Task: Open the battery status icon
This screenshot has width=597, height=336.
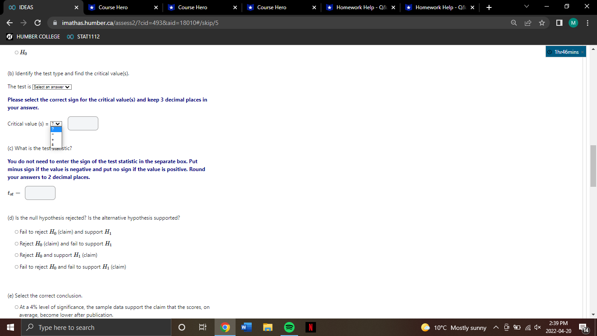Action: pyautogui.click(x=517, y=328)
